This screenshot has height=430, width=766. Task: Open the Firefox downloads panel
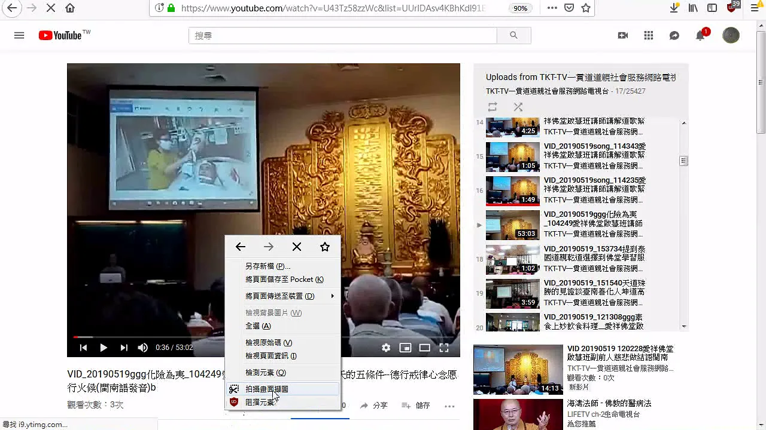(x=674, y=8)
